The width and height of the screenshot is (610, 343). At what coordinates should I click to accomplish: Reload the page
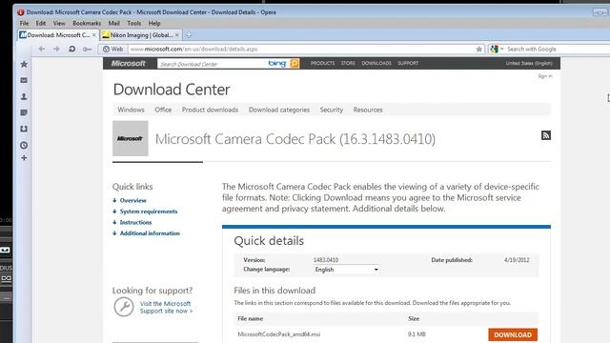72,49
